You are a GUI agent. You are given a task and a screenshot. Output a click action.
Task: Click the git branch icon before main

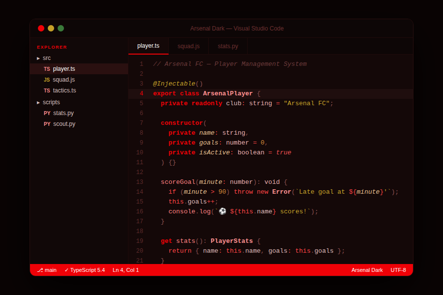(40, 270)
